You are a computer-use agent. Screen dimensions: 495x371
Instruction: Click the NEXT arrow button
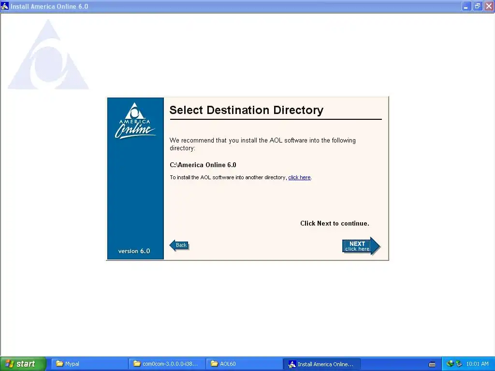tap(361, 246)
